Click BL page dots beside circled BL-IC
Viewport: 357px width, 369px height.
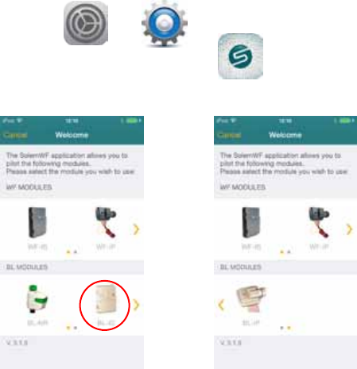(x=72, y=328)
